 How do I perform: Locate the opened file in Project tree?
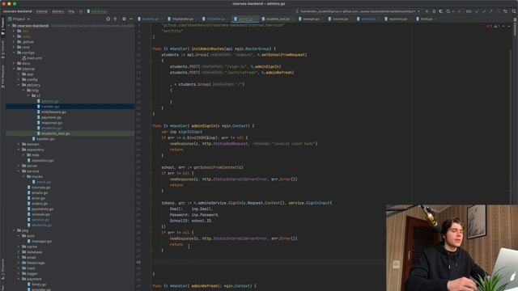pyautogui.click(x=108, y=19)
